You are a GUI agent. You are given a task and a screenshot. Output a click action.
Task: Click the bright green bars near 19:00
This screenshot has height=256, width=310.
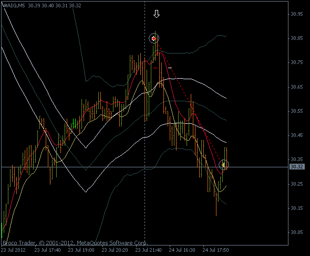click(x=74, y=124)
